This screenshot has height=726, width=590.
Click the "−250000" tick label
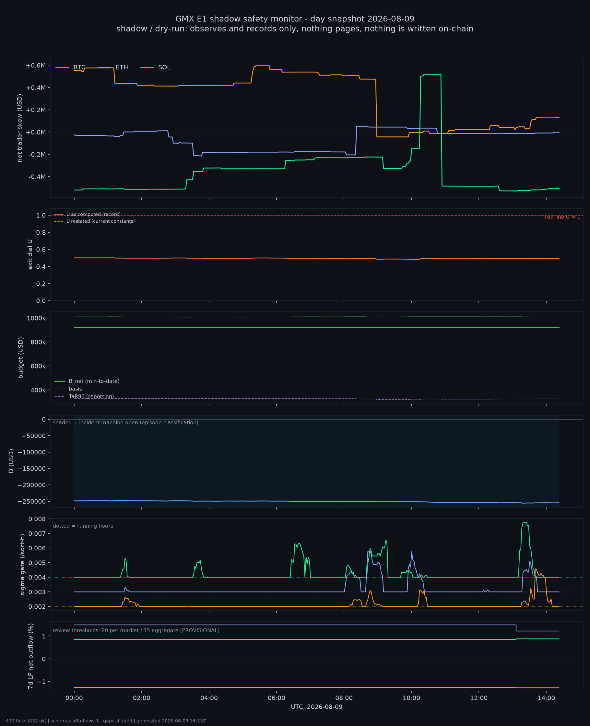click(x=32, y=501)
